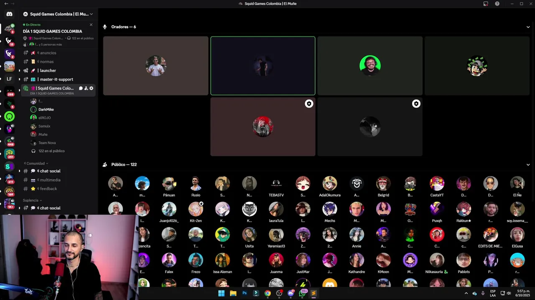Open audience member ElGusa
Viewport: 535px width, 300px height.
517,237
